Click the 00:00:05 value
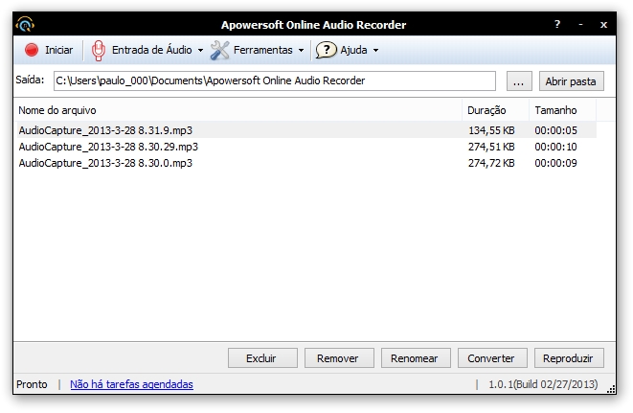This screenshot has width=633, height=413. [555, 130]
